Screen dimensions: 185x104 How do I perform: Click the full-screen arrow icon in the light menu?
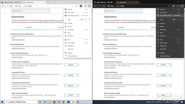click(x=89, y=20)
